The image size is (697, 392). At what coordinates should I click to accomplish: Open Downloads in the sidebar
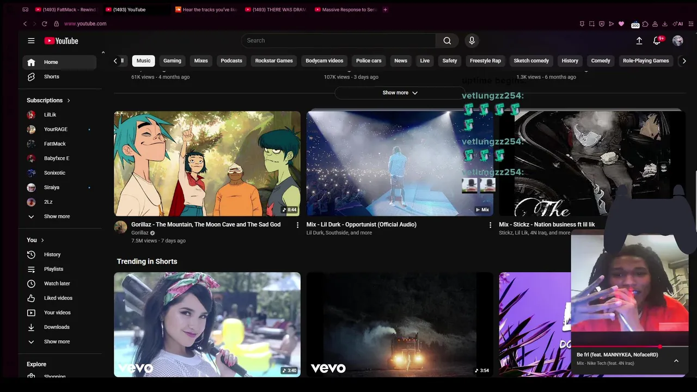tap(59, 327)
